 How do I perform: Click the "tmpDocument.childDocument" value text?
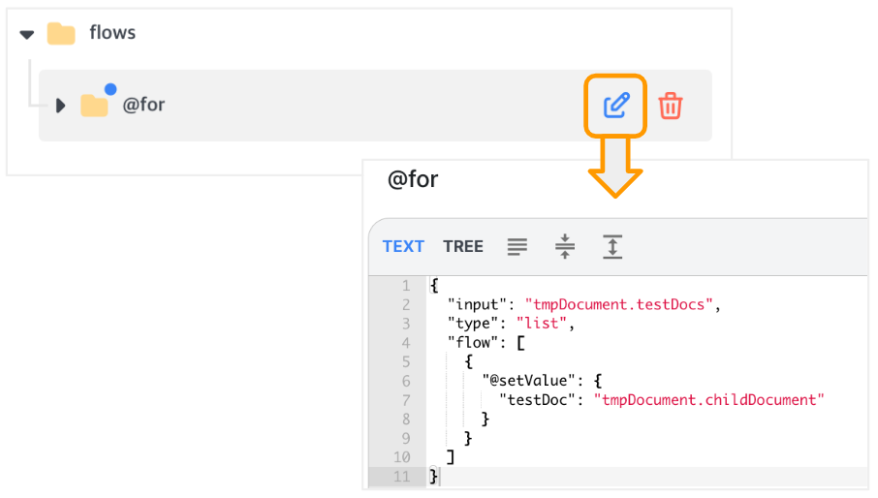point(708,400)
